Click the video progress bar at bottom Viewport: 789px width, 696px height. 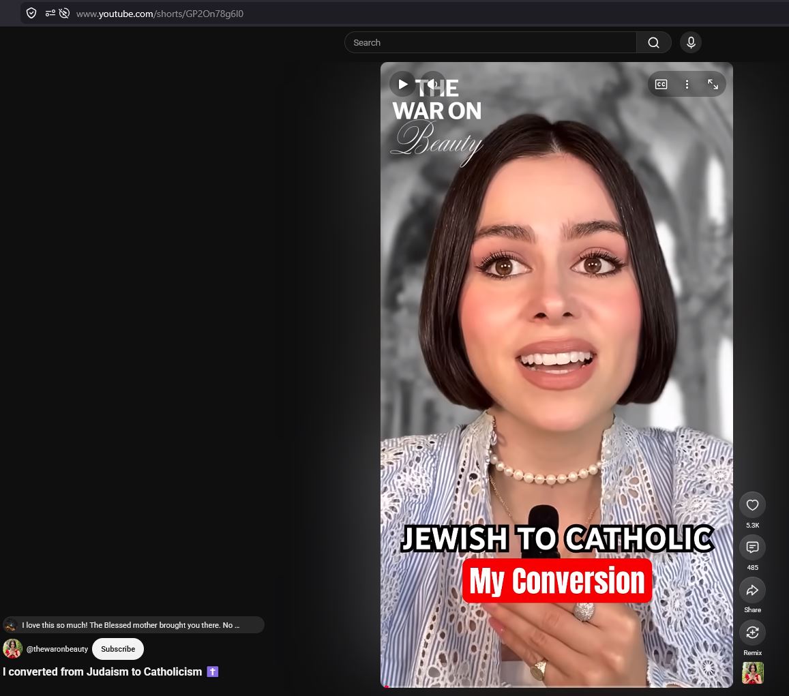click(556, 686)
